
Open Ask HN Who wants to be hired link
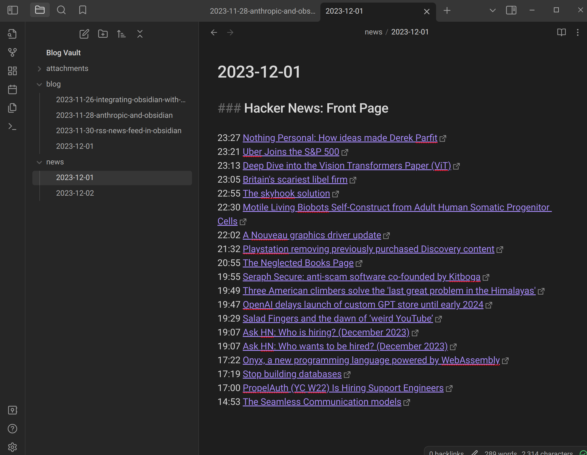(x=345, y=346)
